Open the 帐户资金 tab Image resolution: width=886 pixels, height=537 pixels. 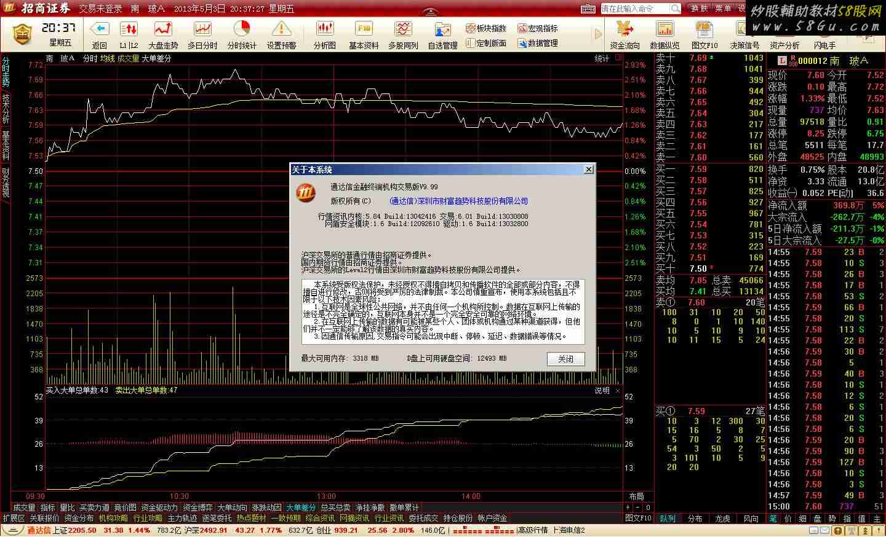tap(493, 518)
